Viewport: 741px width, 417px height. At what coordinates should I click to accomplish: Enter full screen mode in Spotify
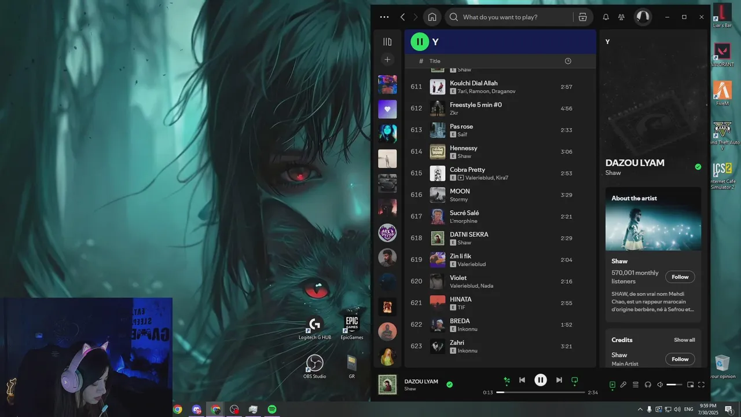pos(701,385)
